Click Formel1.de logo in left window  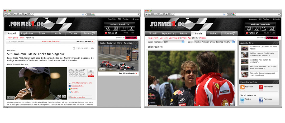click(x=27, y=24)
